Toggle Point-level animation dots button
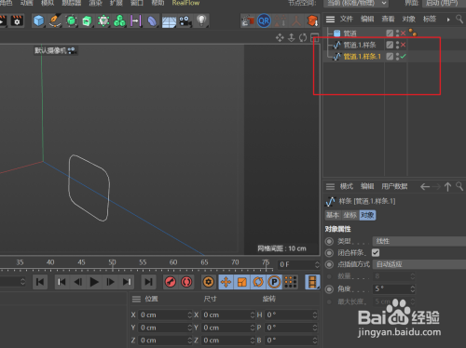Image resolution: width=466 pixels, height=348 pixels. click(291, 282)
